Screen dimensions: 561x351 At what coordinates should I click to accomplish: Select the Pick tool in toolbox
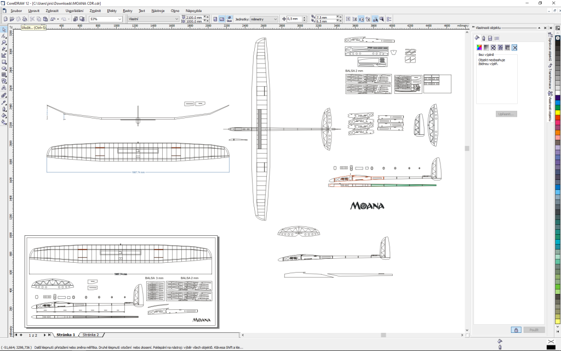pyautogui.click(x=4, y=29)
